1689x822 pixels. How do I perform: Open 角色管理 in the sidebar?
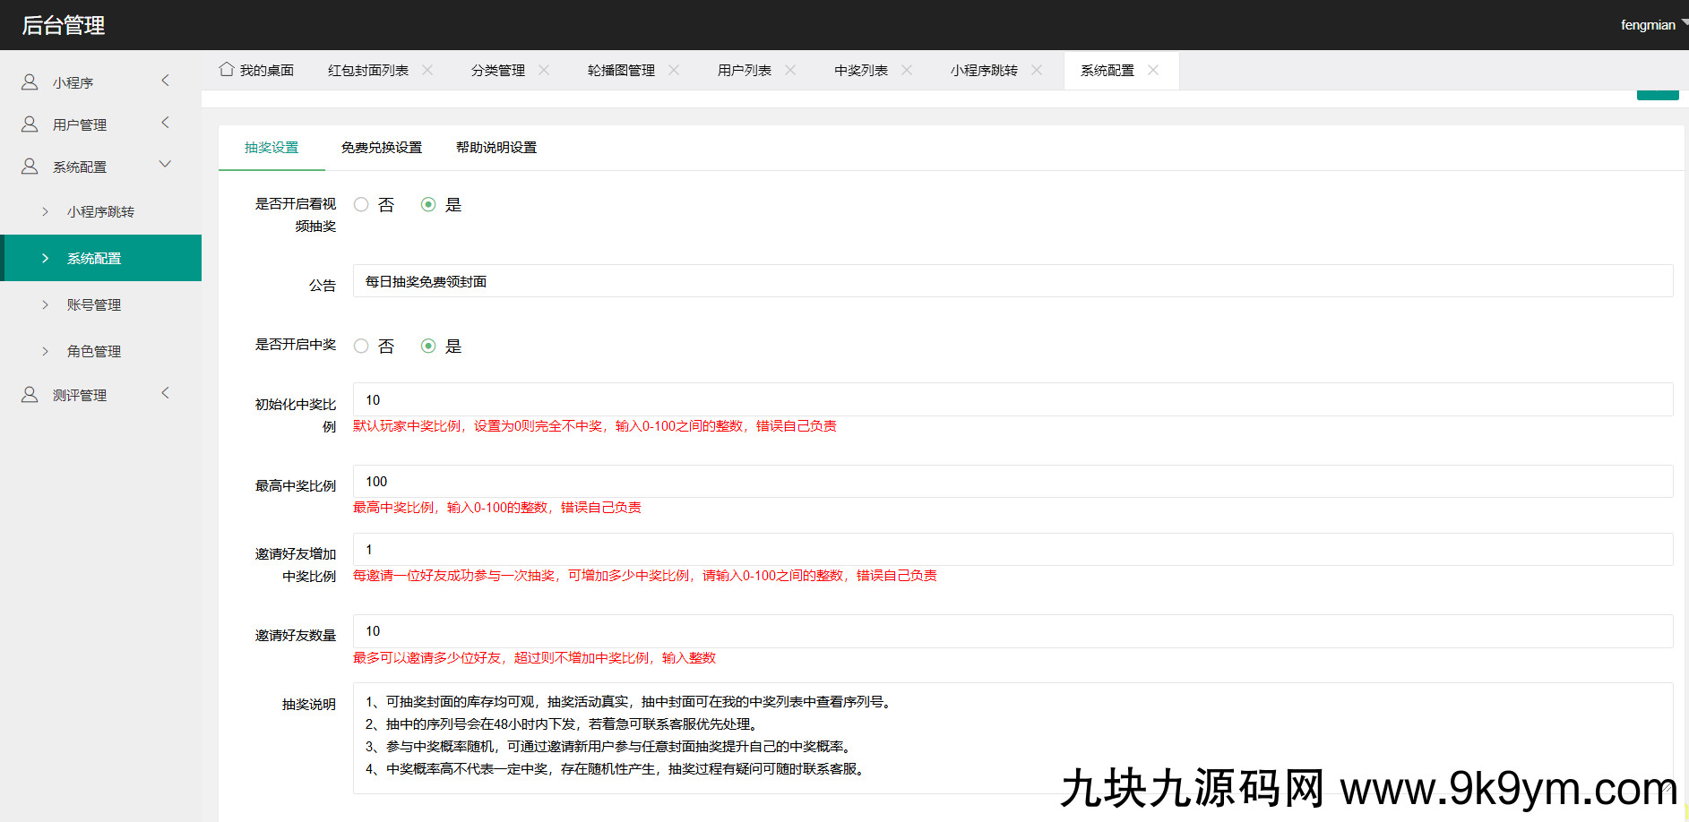[x=94, y=352]
